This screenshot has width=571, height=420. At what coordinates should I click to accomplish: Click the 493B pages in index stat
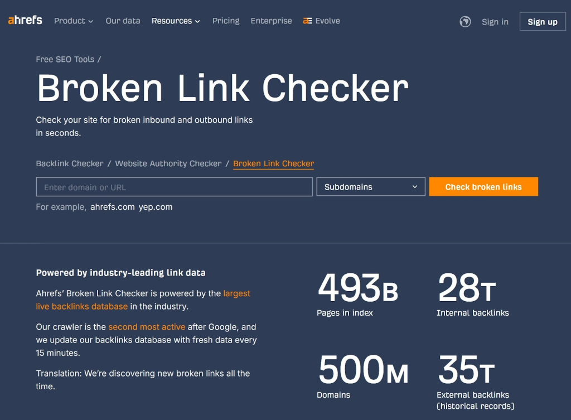(x=357, y=295)
